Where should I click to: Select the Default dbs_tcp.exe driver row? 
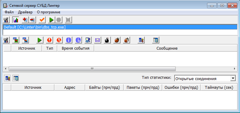(120, 27)
